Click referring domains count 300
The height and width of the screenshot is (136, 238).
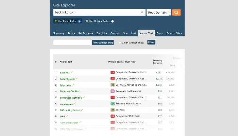coord(160,110)
